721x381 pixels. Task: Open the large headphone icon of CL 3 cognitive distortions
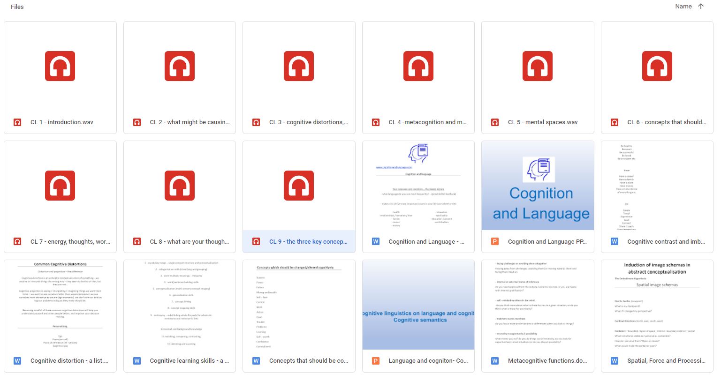coord(299,66)
